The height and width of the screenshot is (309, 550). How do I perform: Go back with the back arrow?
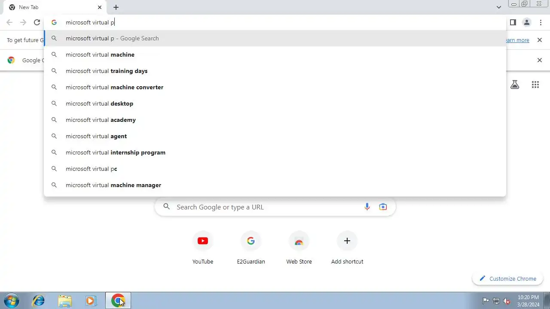[x=9, y=22]
